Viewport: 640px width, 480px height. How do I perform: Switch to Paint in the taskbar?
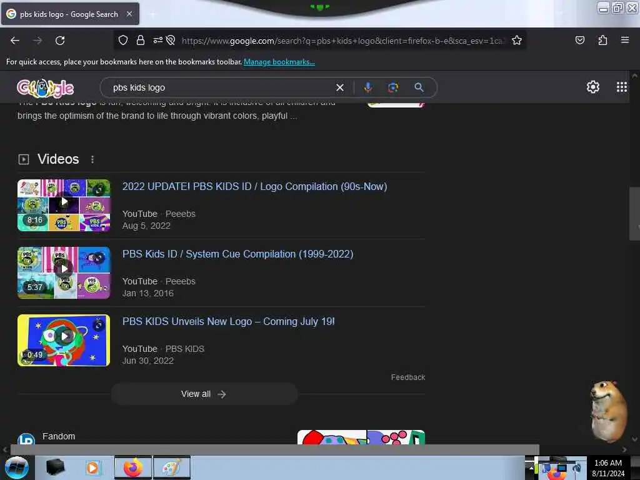pyautogui.click(x=172, y=467)
